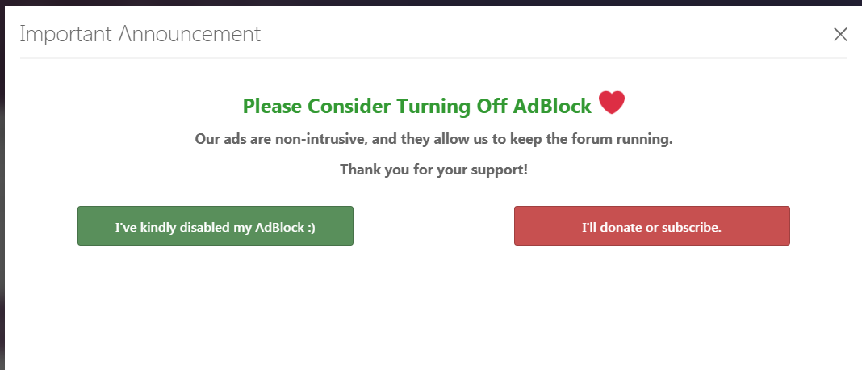Click the word AdBlock in green heading

click(551, 106)
